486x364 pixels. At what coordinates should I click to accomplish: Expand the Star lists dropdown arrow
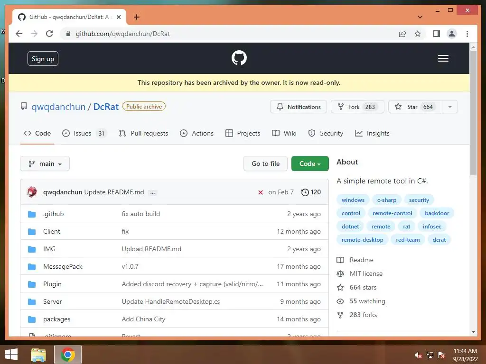[450, 107]
